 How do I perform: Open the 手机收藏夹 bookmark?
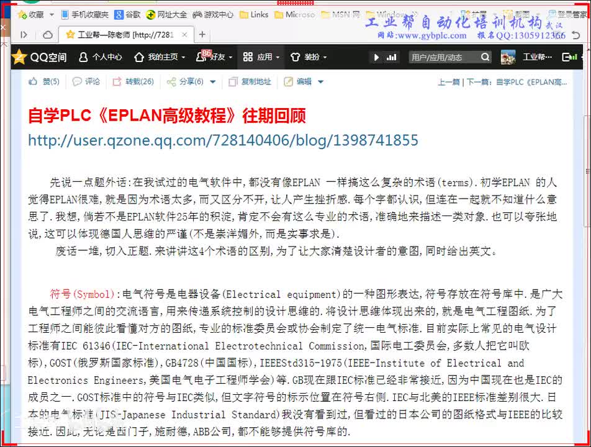[85, 14]
